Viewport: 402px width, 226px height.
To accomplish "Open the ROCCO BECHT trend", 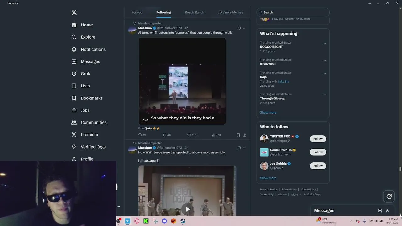I will pyautogui.click(x=271, y=47).
